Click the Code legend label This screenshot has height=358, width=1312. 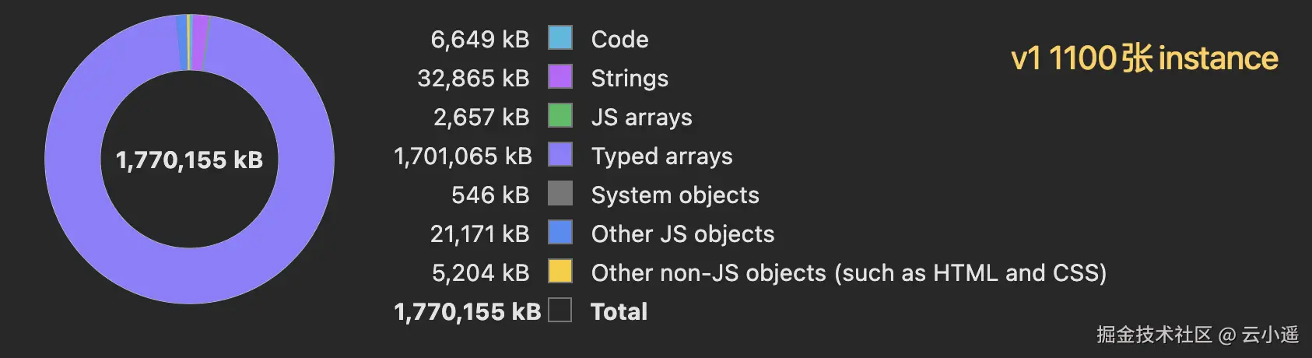click(619, 39)
